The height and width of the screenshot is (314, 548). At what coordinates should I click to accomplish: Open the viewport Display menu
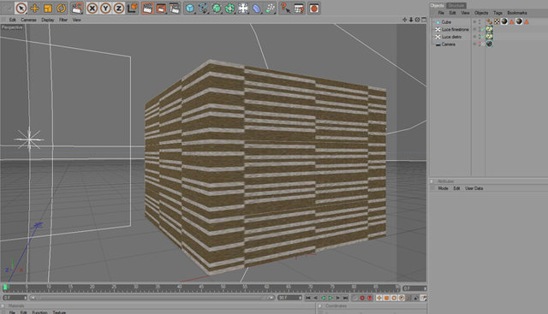(48, 20)
